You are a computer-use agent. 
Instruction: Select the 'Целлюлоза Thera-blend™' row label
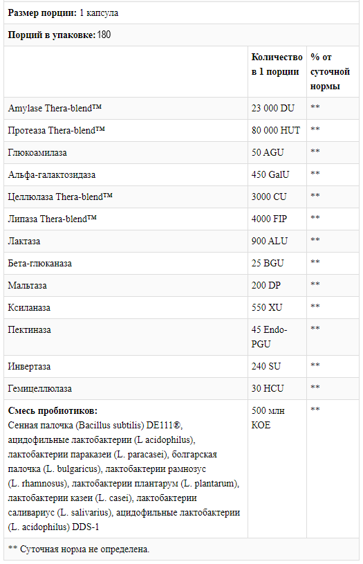point(60,197)
